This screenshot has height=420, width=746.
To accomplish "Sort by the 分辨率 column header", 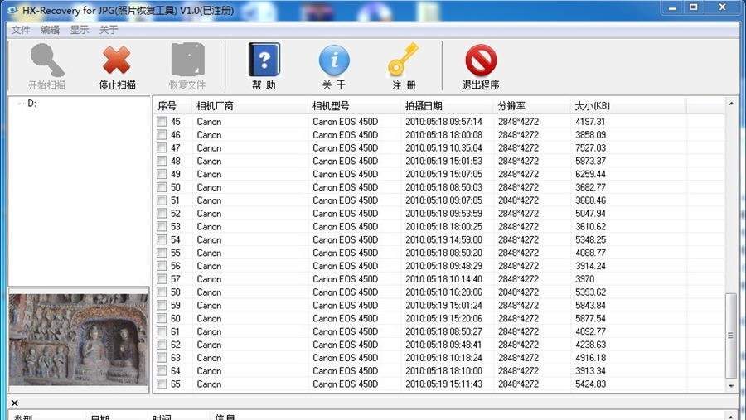I will click(532, 105).
